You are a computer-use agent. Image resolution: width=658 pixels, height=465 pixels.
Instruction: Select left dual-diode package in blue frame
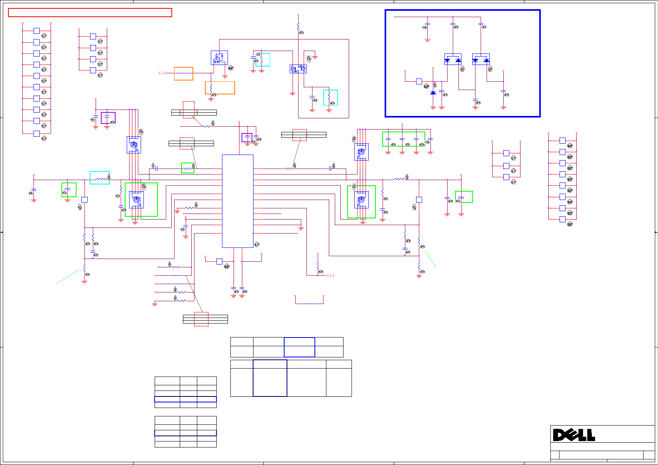pos(453,59)
